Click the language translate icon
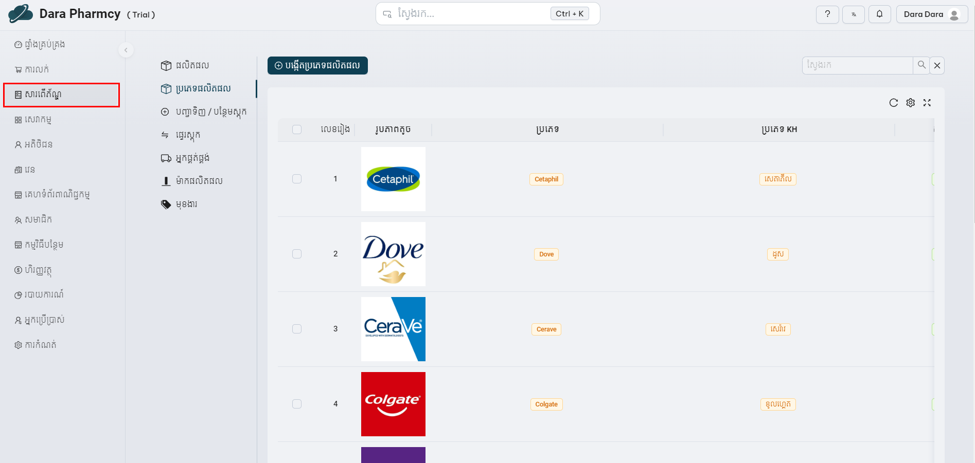Image resolution: width=975 pixels, height=463 pixels. [x=853, y=14]
